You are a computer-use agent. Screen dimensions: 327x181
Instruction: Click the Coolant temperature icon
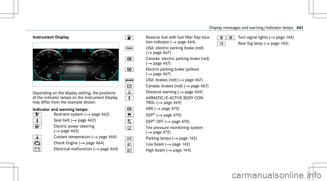point(37,137)
